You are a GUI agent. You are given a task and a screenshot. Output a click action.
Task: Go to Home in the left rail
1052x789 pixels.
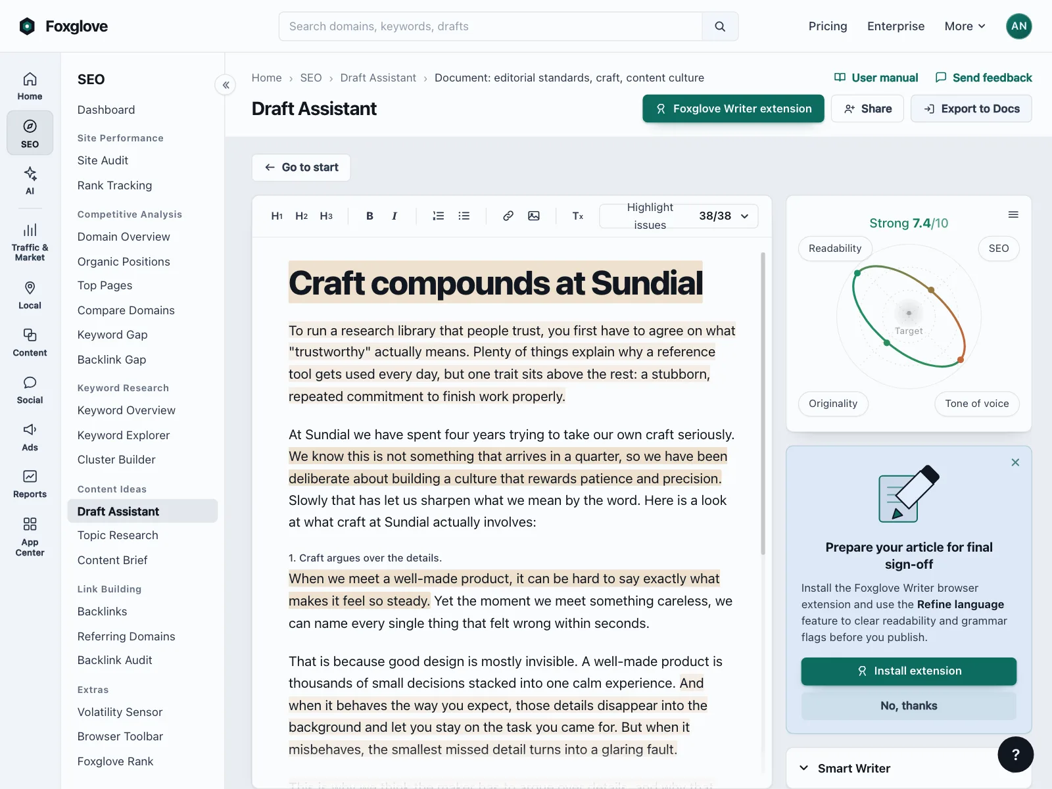click(30, 86)
